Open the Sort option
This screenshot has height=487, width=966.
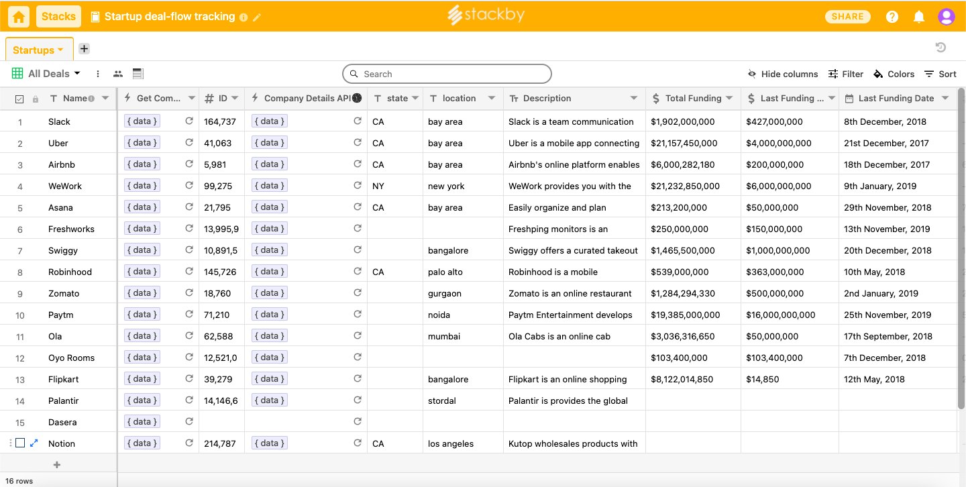click(941, 74)
